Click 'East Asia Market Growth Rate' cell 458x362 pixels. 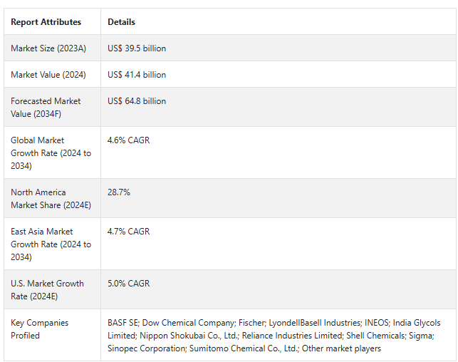51,244
